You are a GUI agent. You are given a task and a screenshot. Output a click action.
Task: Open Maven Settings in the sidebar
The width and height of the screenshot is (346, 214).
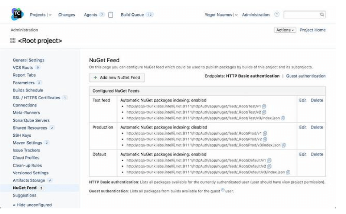point(27,143)
